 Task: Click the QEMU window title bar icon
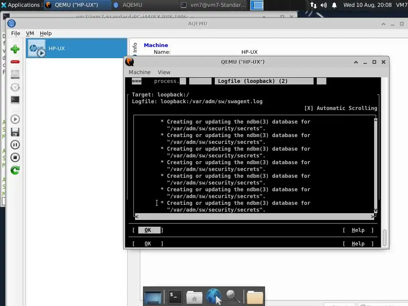(129, 62)
